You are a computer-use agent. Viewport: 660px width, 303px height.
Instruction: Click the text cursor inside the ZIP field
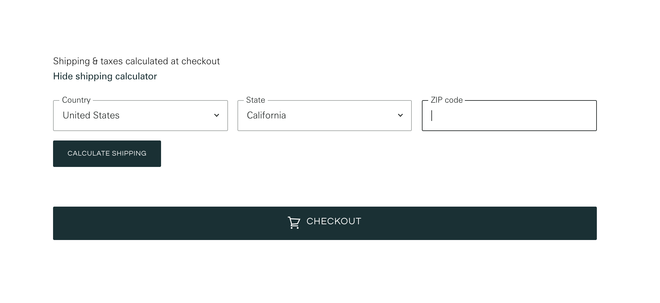432,116
